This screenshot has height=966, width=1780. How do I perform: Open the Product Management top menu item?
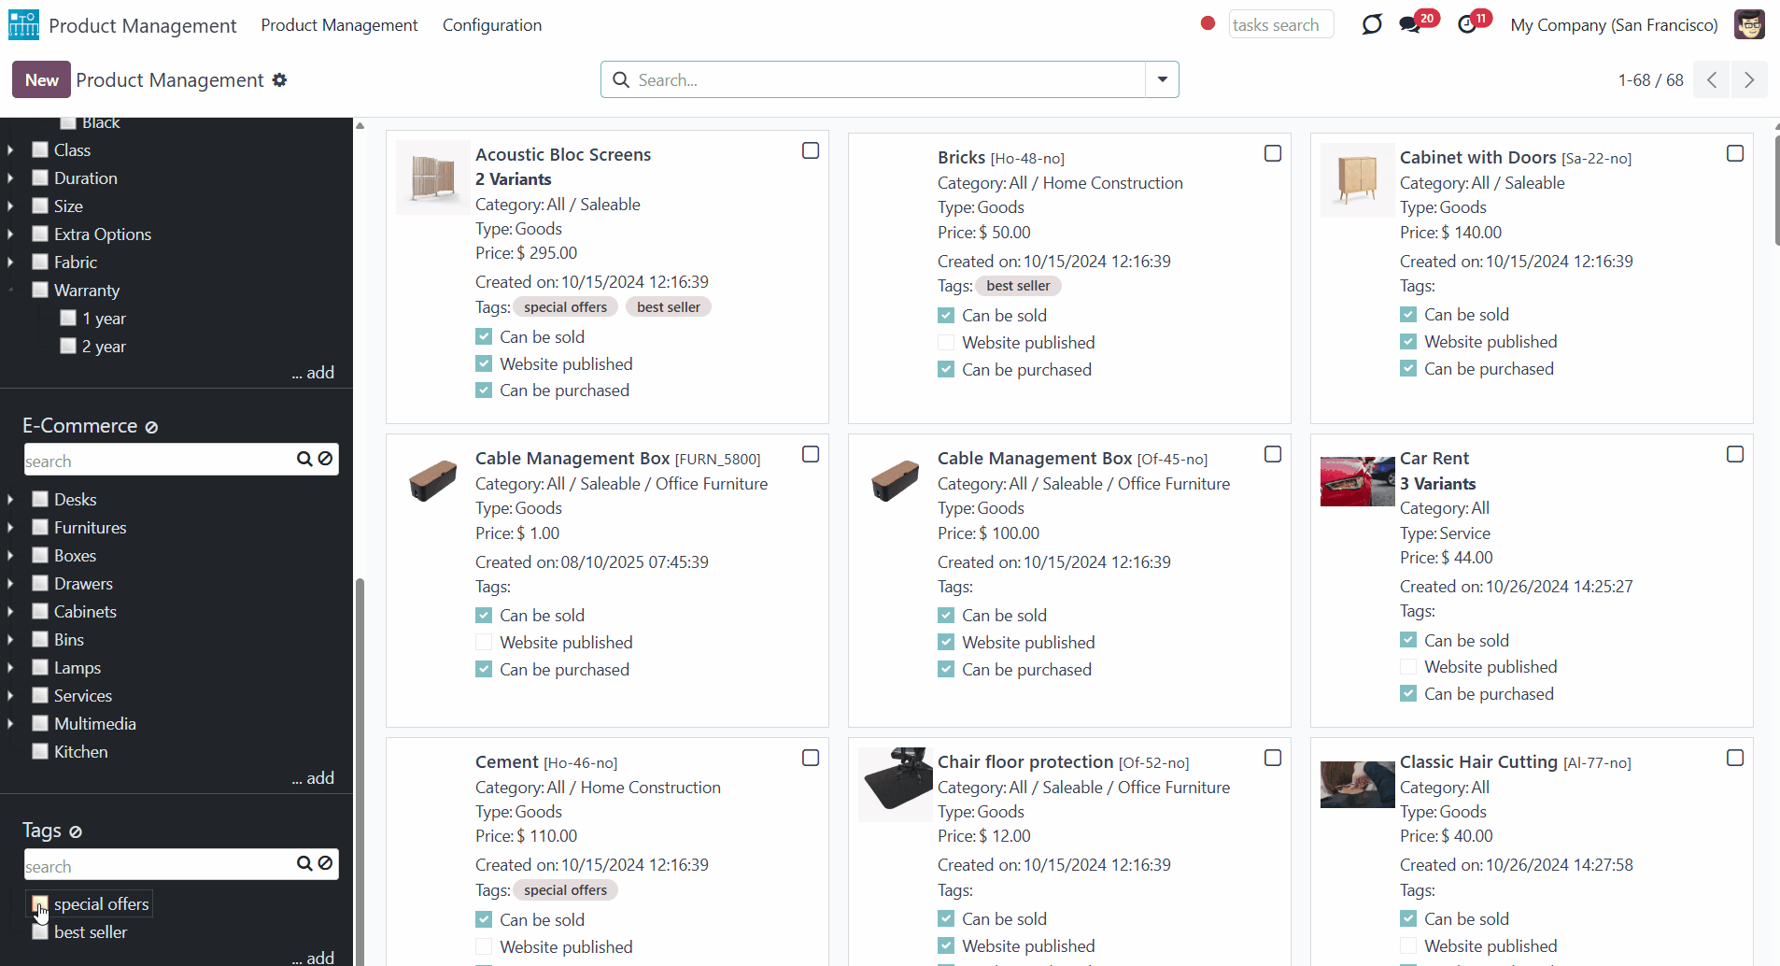click(x=339, y=25)
